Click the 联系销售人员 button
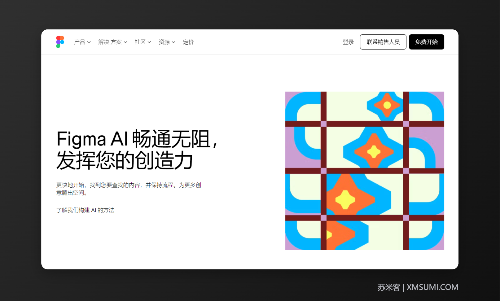 point(383,42)
